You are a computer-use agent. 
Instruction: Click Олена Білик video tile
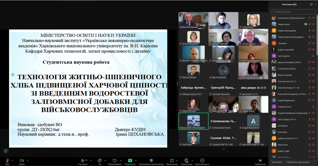coord(253,20)
